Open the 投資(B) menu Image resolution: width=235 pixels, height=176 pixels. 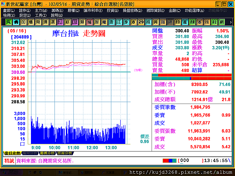(112, 11)
